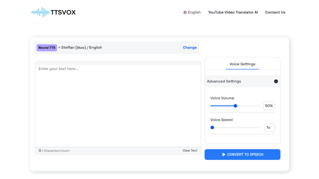Select the Neural TTS badge
The image size is (319, 179).
click(46, 47)
